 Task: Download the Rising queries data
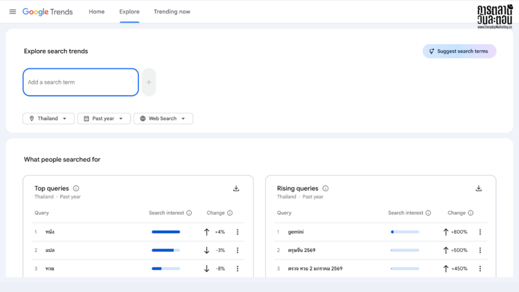478,188
